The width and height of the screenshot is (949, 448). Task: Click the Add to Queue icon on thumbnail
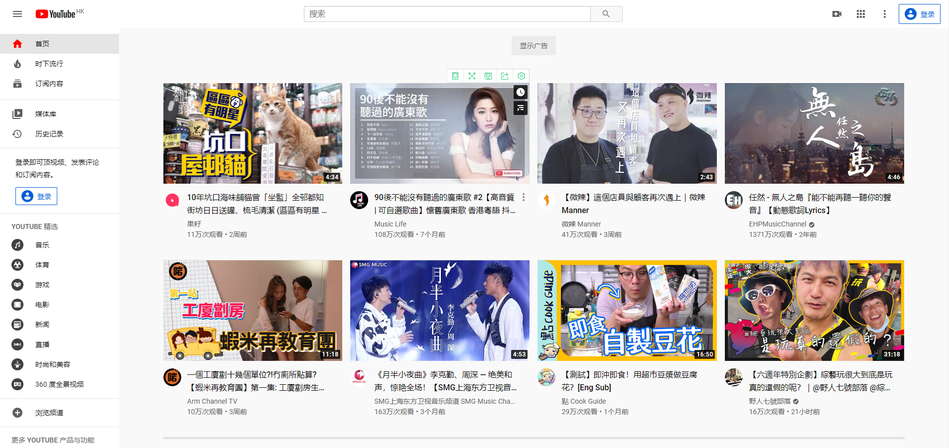[x=520, y=108]
